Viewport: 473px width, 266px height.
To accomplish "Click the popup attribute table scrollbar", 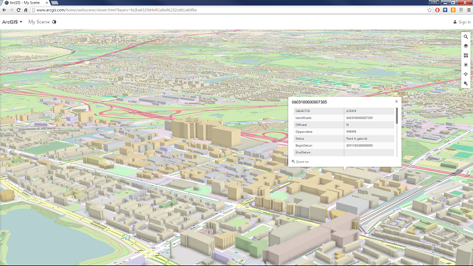I will point(397,117).
